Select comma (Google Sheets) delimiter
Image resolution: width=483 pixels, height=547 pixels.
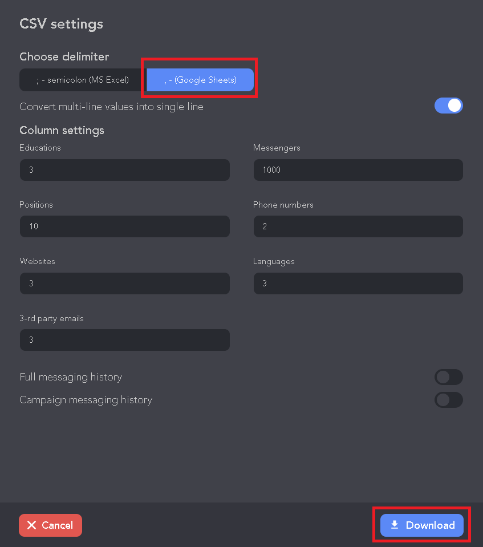(x=200, y=80)
